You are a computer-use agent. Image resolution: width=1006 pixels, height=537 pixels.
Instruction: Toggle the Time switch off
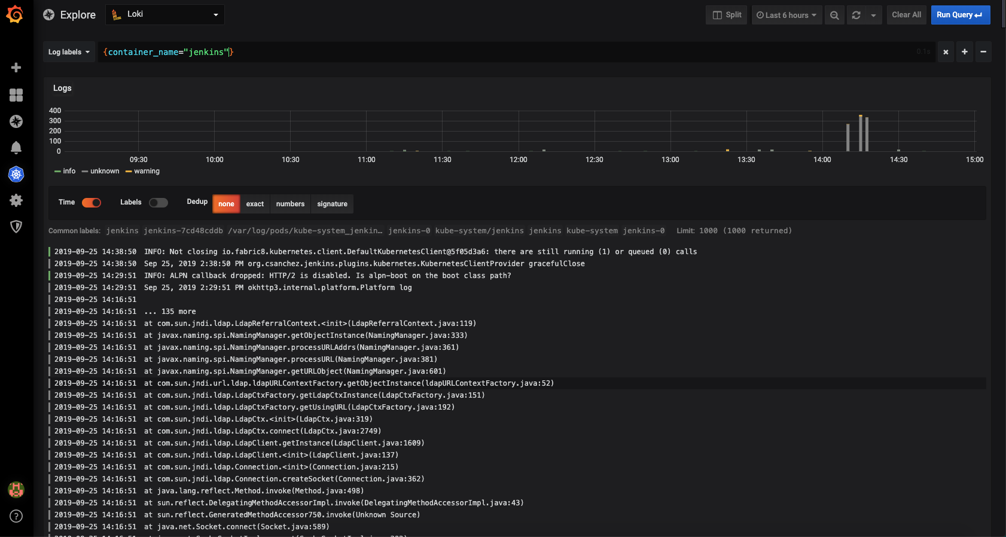[x=92, y=203]
